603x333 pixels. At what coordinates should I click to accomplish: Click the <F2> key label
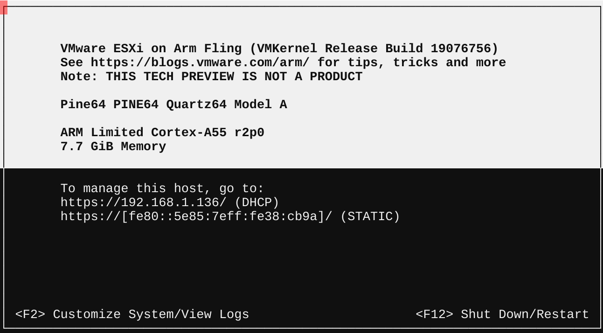30,314
